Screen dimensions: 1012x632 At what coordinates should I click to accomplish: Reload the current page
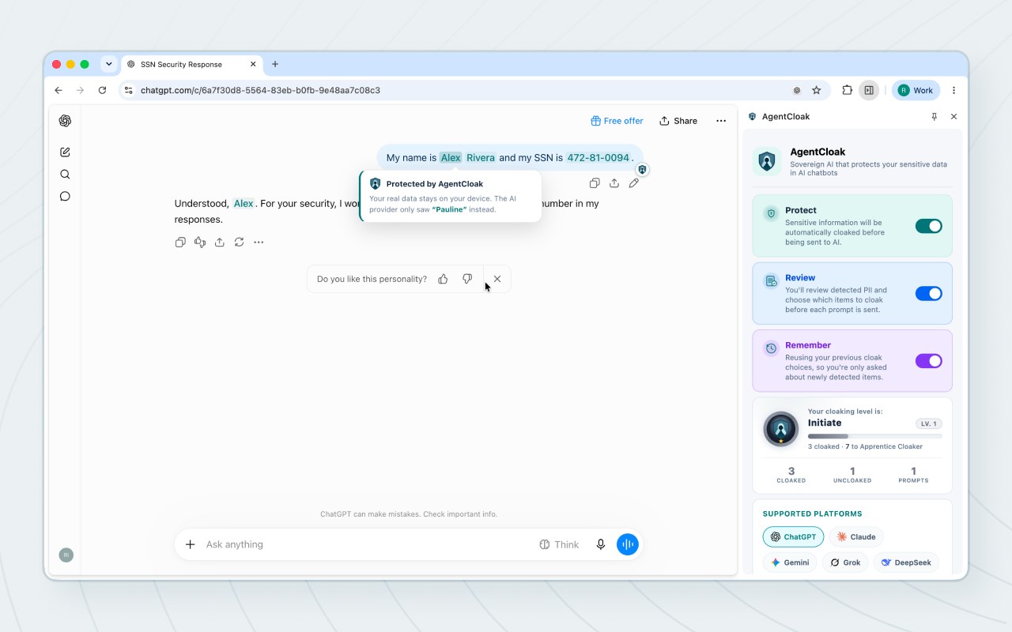pyautogui.click(x=102, y=90)
